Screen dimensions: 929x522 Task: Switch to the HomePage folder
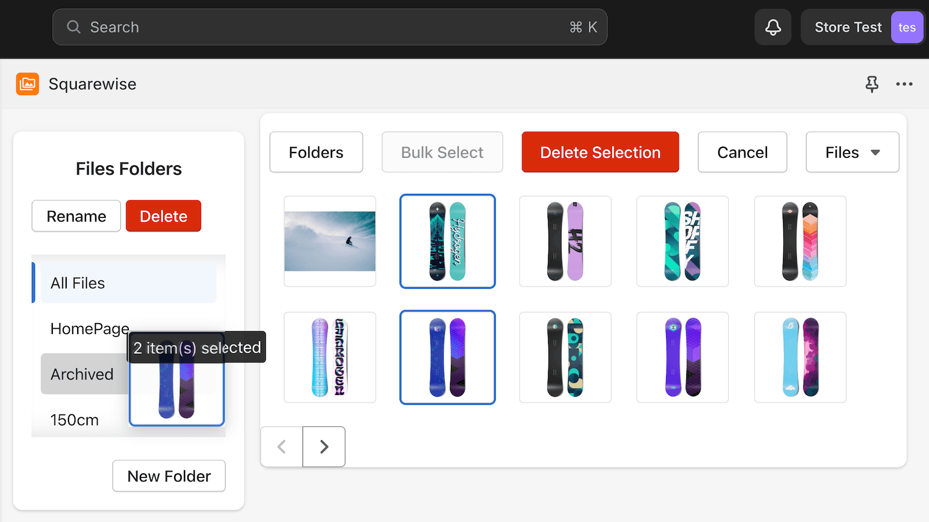pos(89,328)
